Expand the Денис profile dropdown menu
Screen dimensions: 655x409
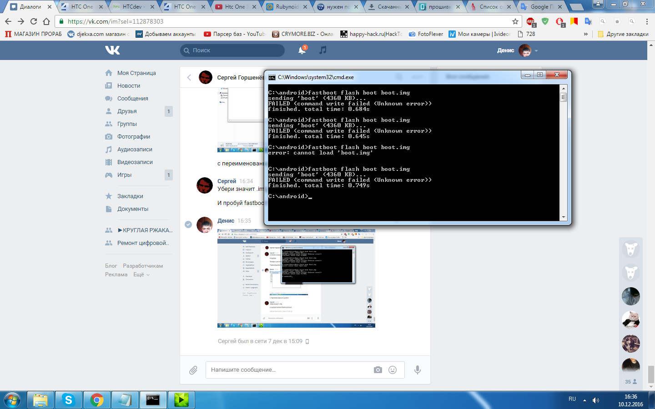[x=536, y=50]
